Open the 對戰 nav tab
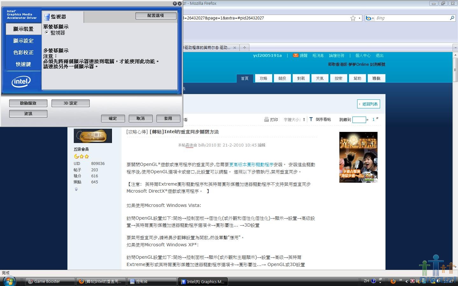Viewport: 458px width, 286px height. coord(301,78)
